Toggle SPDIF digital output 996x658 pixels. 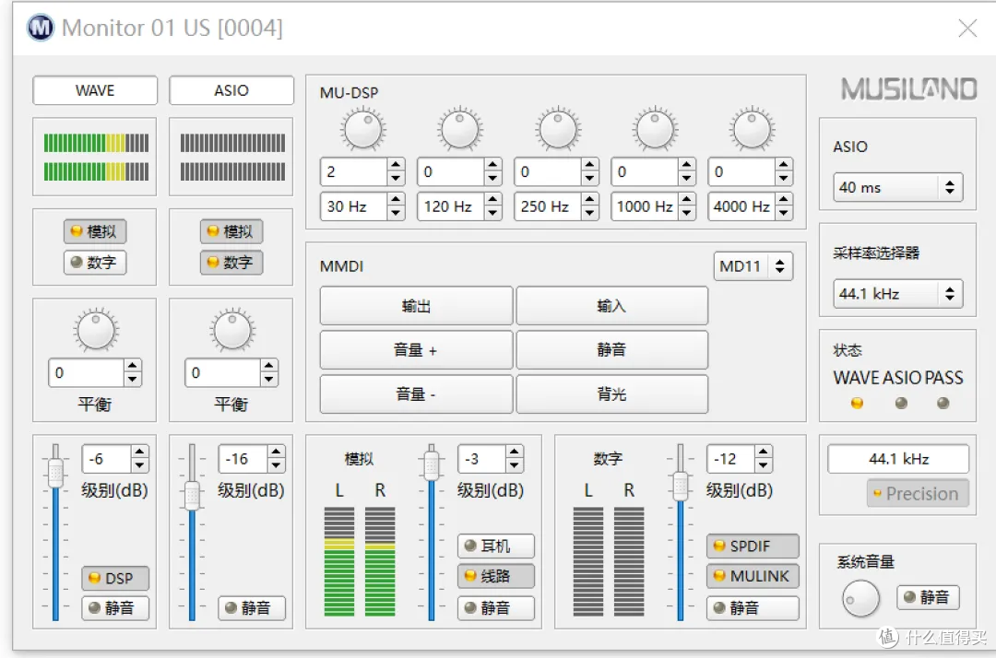[x=753, y=546]
